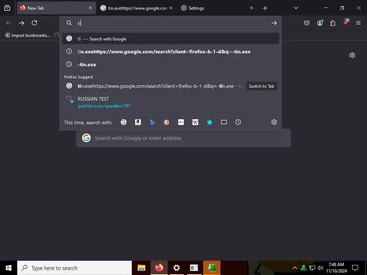Image resolution: width=367 pixels, height=275 pixels.
Task: Close the tin.exe Google tab
Action: pyautogui.click(x=171, y=8)
